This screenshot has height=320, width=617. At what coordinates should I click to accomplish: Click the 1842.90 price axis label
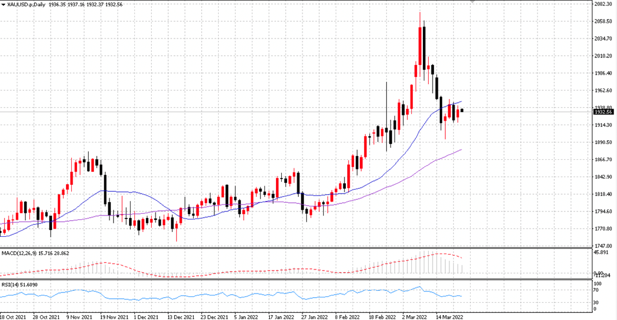[603, 177]
